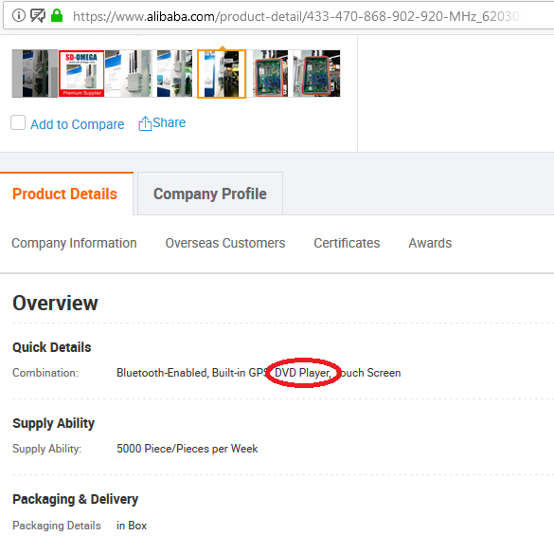The width and height of the screenshot is (554, 536).
Task: Click the Share link text
Action: 170,122
